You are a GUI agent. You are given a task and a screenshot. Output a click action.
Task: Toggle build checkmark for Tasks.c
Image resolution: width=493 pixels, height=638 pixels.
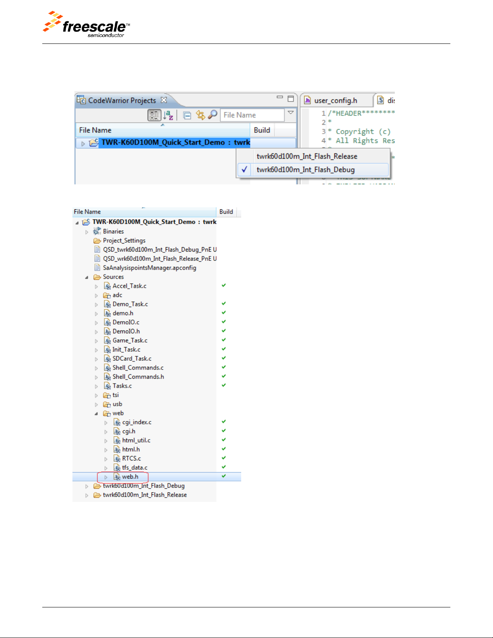pyautogui.click(x=224, y=385)
